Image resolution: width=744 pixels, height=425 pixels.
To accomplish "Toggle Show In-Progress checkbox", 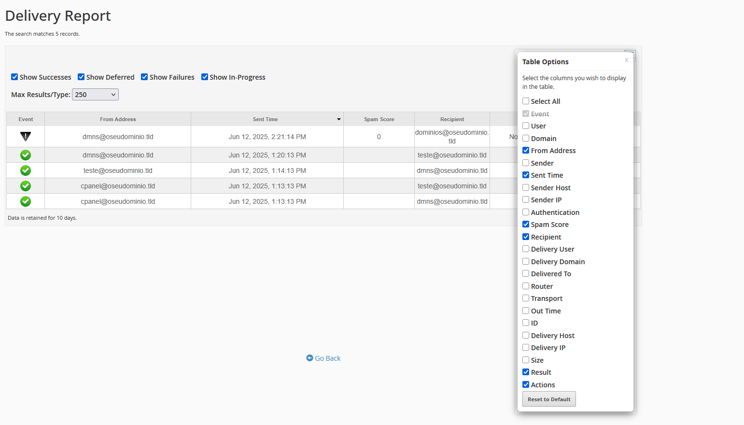I will 205,77.
